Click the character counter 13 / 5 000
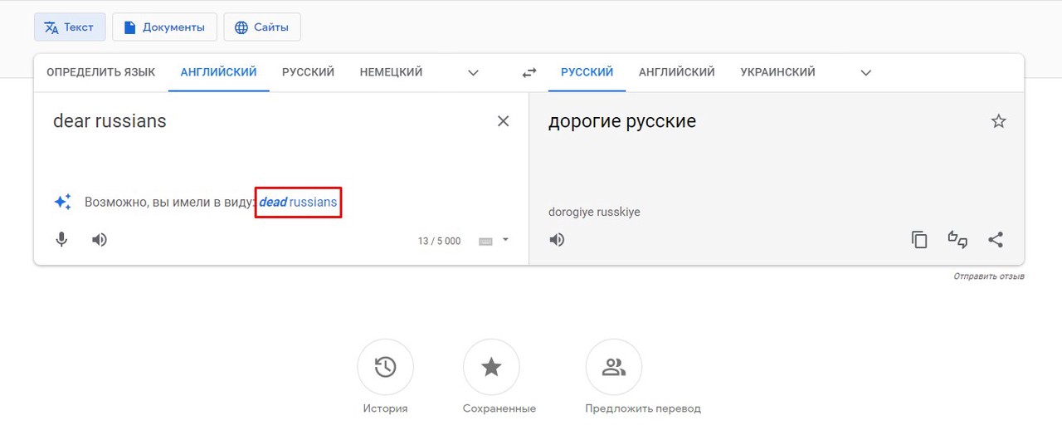The width and height of the screenshot is (1062, 435). click(439, 241)
